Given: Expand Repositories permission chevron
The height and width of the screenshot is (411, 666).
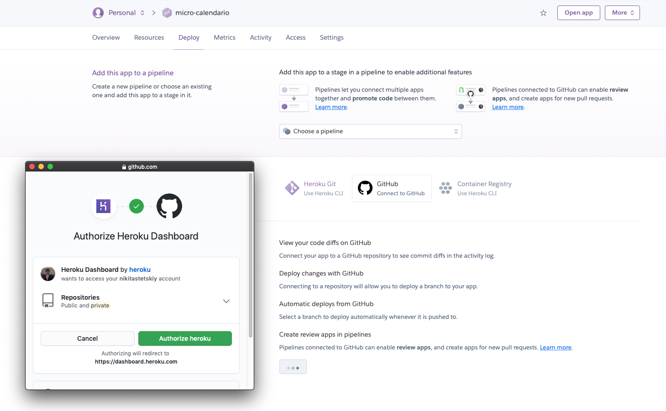Looking at the screenshot, I should click(x=226, y=301).
